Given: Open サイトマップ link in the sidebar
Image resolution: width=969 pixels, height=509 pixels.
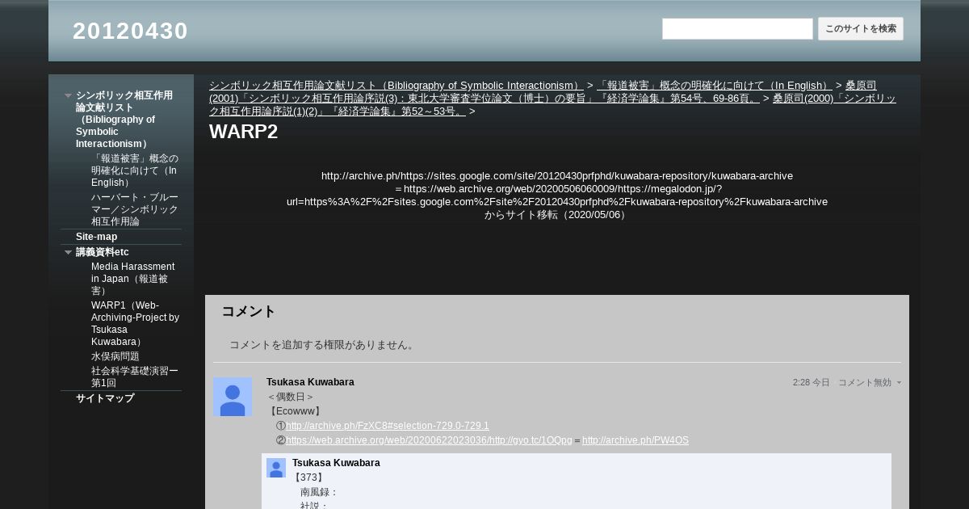Looking at the screenshot, I should [x=105, y=398].
